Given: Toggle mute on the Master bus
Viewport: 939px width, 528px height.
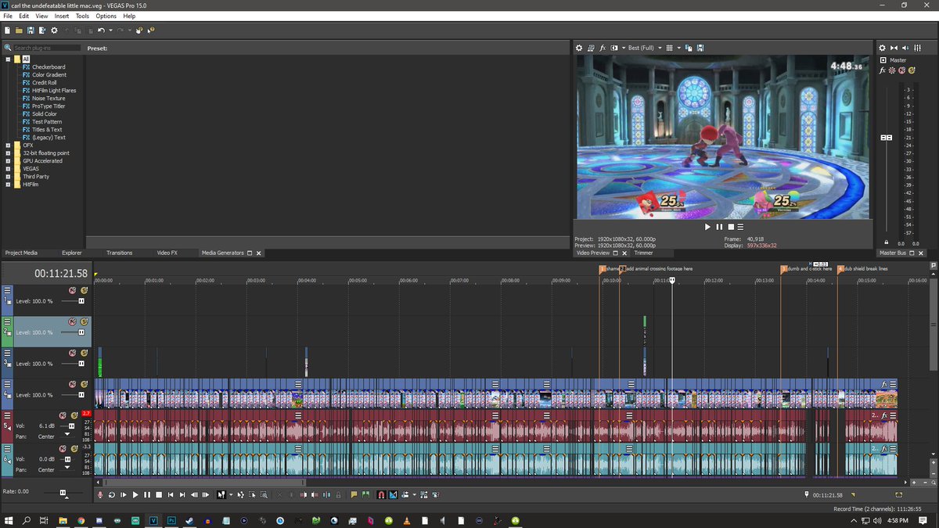Looking at the screenshot, I should [901, 70].
